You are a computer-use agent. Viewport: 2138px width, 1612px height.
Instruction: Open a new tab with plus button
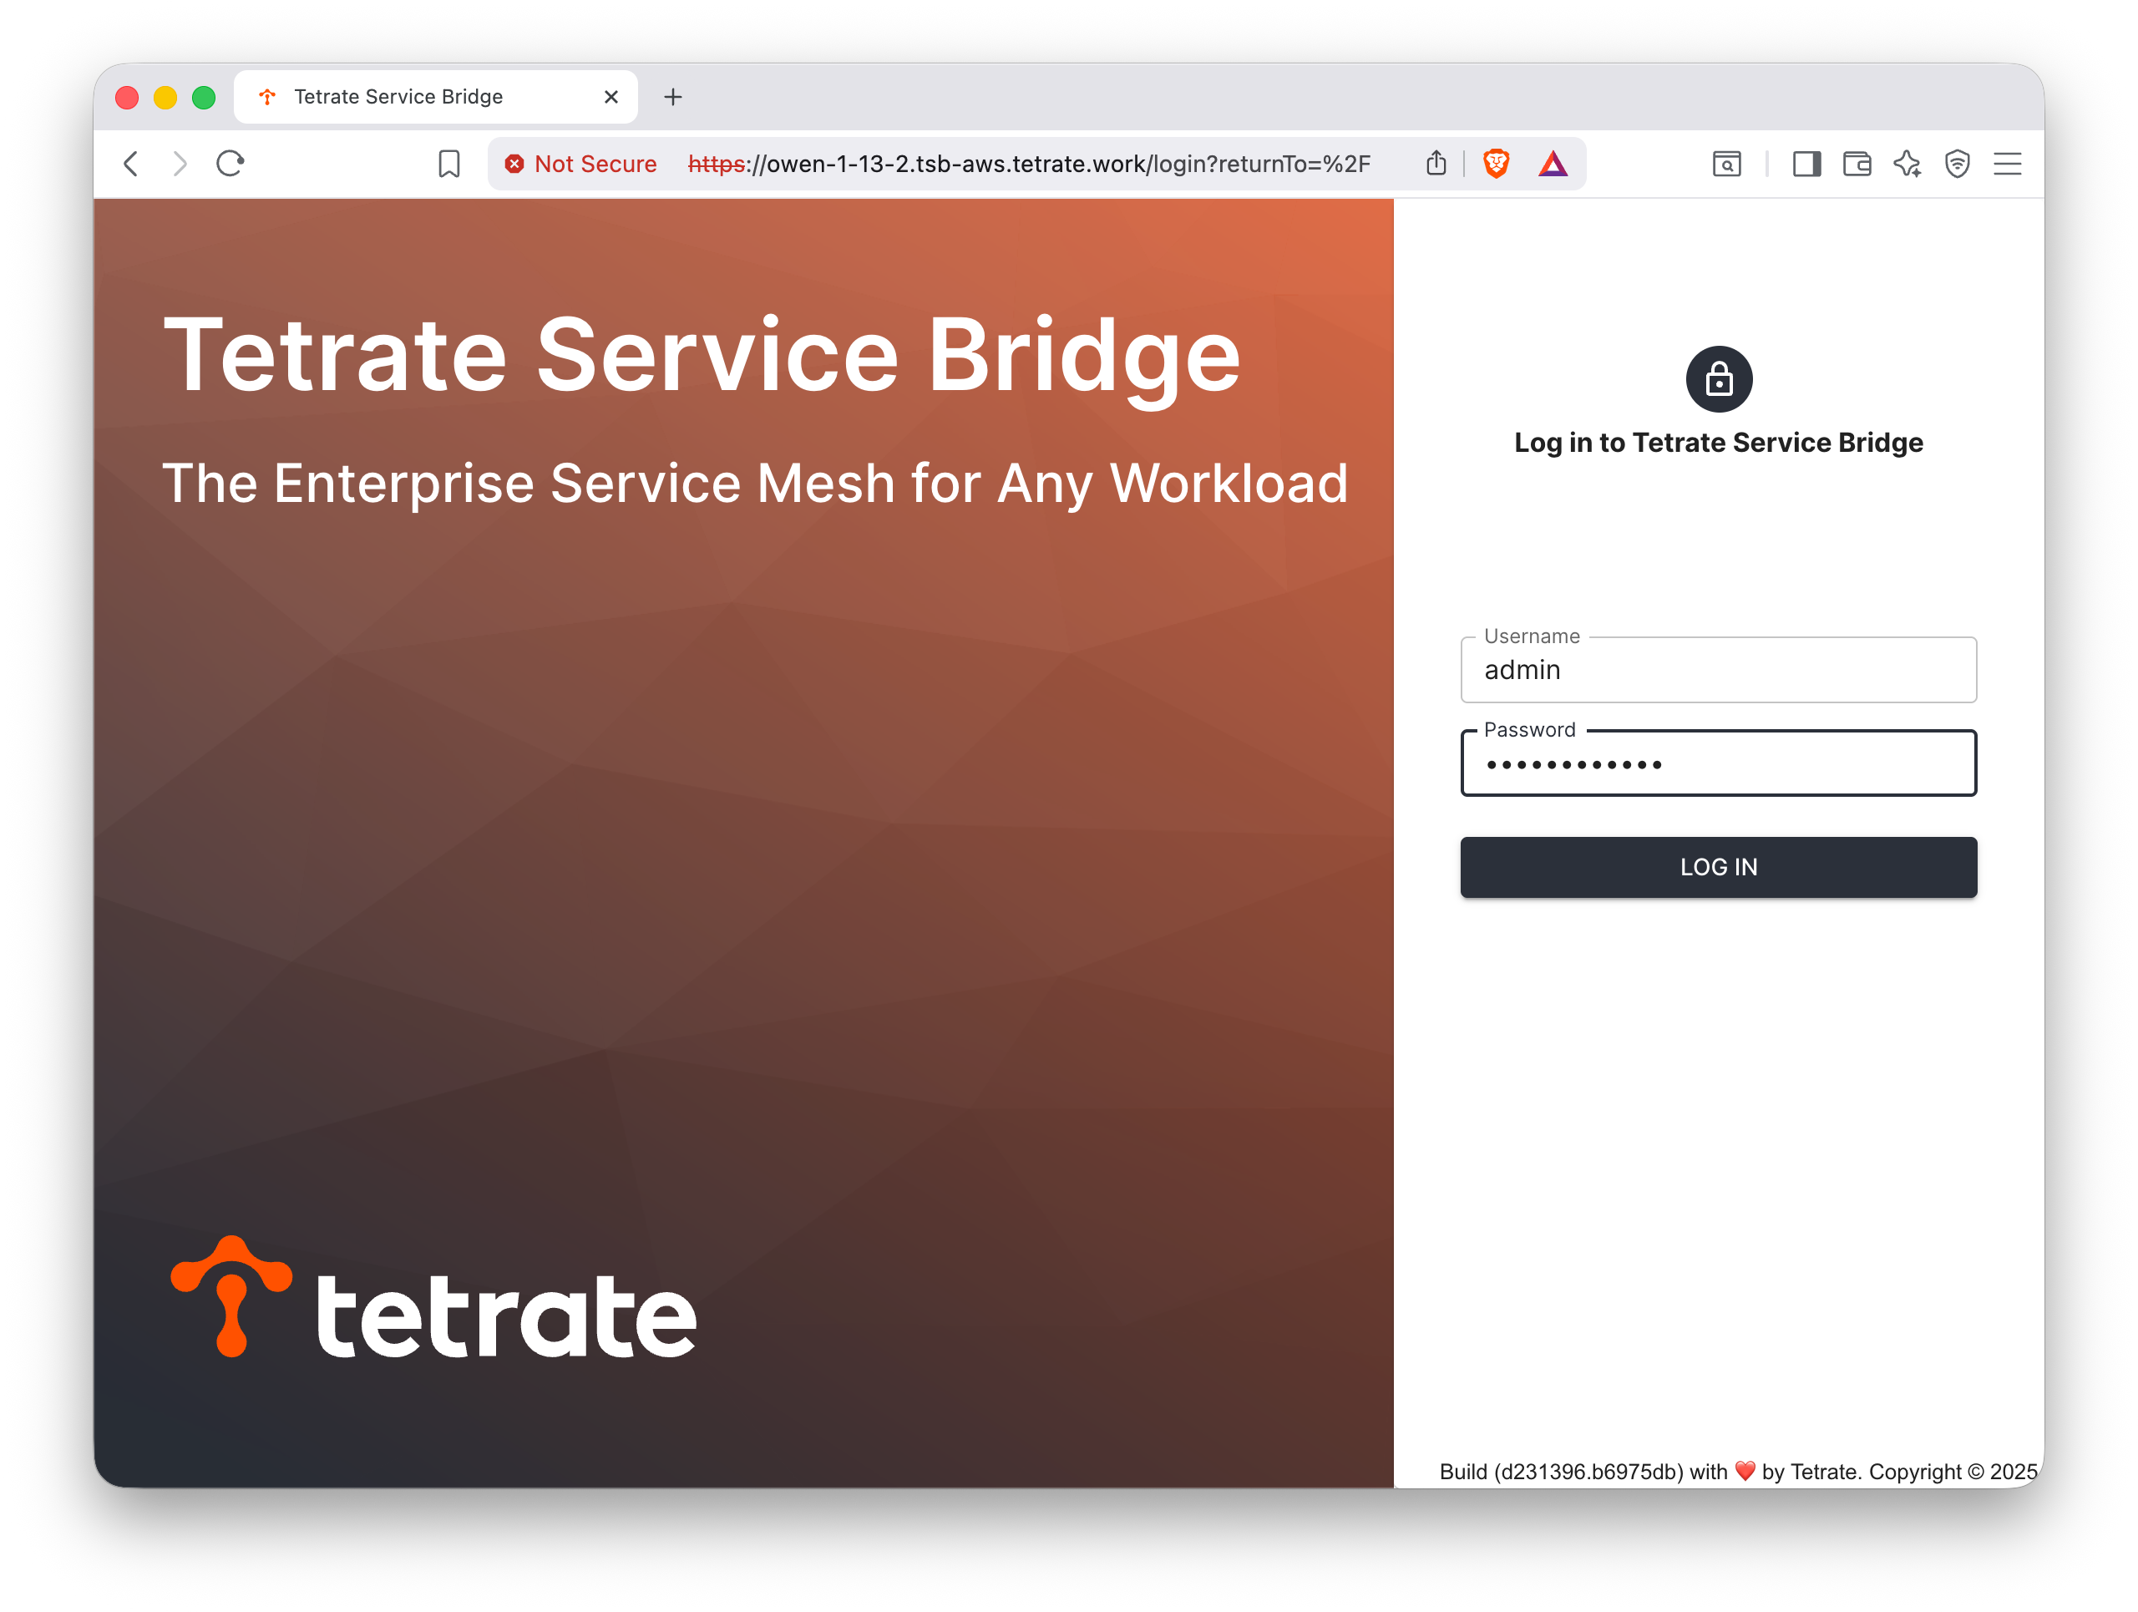(x=674, y=97)
